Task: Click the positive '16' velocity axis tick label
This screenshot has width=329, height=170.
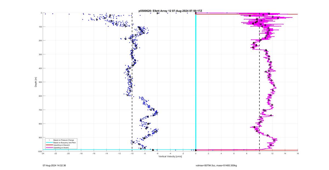Action: [298, 153]
